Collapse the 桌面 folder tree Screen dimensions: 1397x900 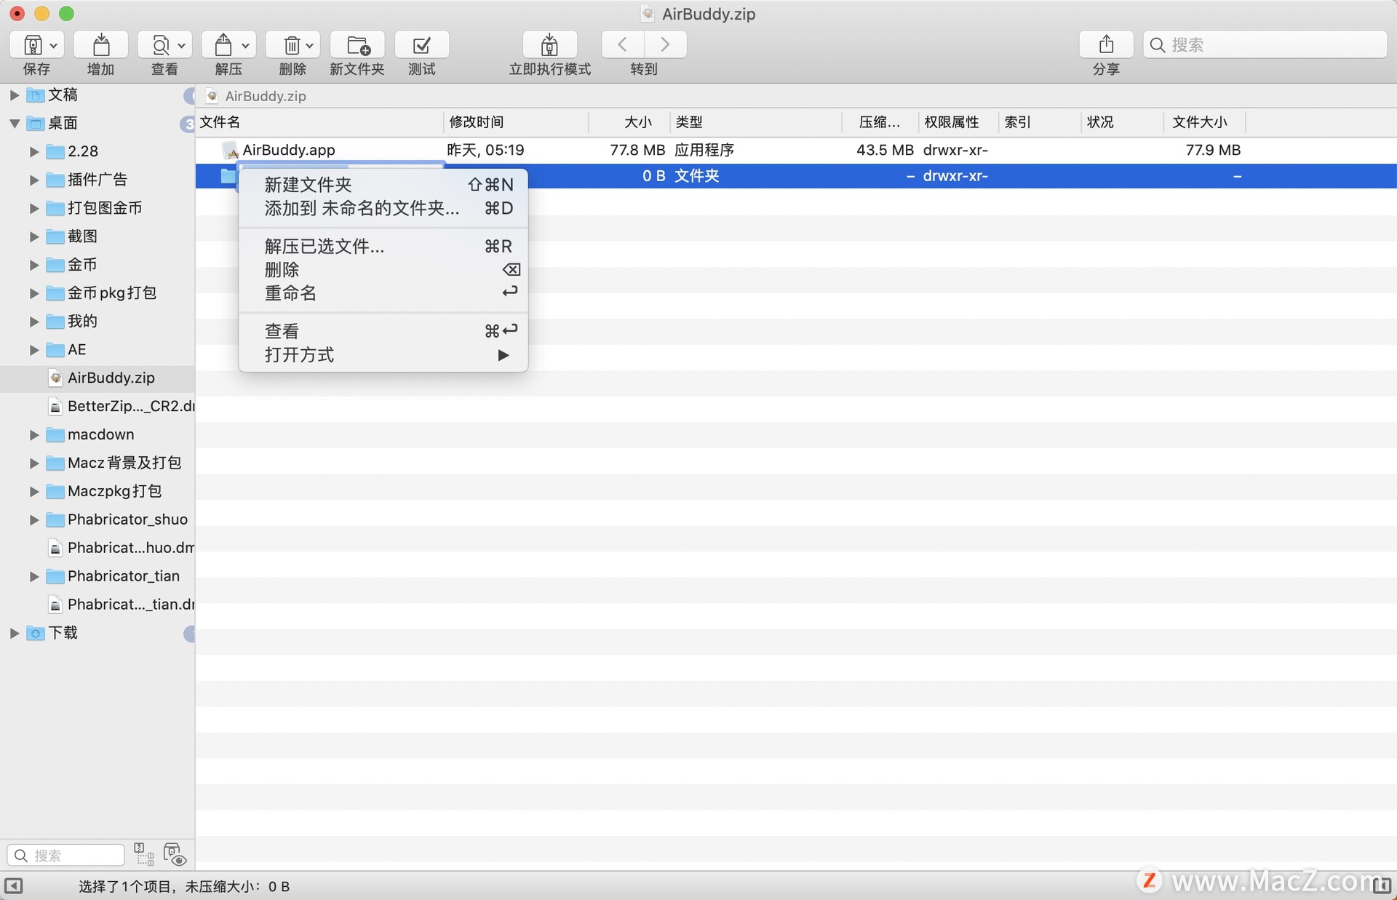pyautogui.click(x=14, y=123)
